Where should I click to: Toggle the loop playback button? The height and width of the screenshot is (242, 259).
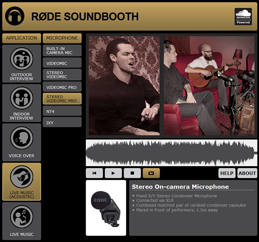pyautogui.click(x=151, y=173)
